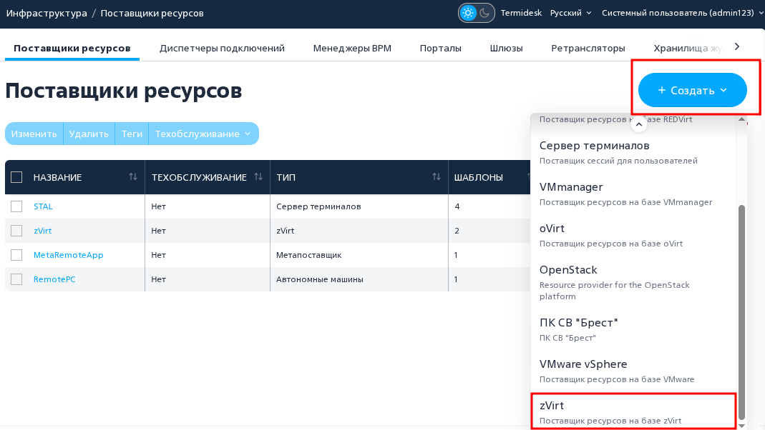The image size is (765, 430).
Task: Sort table by Тип column
Action: [x=436, y=176]
